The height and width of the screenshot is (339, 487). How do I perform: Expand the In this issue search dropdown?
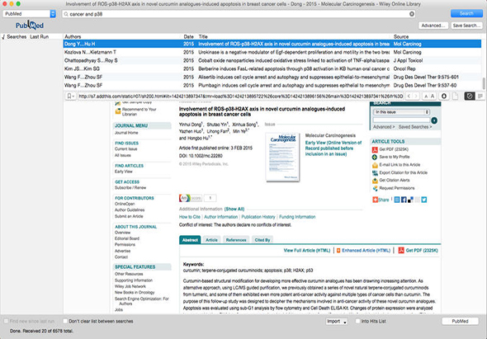[x=402, y=112]
